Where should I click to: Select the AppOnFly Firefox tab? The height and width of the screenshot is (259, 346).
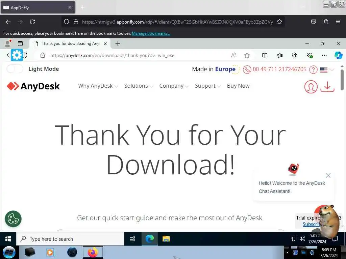click(x=38, y=7)
